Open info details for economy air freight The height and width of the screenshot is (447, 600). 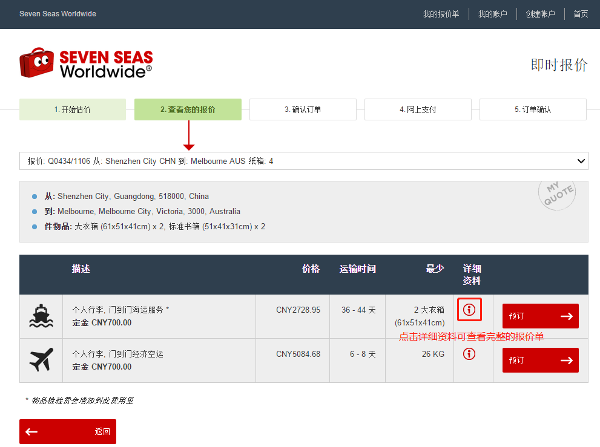(x=469, y=354)
